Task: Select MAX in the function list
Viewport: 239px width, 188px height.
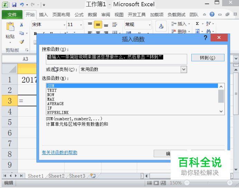Action: tap(132, 99)
